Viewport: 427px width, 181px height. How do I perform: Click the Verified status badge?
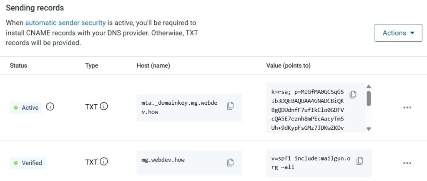coord(28,163)
